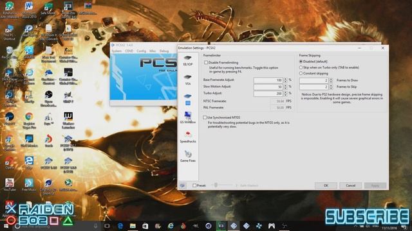
Task: Click Frames to Skip spinner arrows
Action: (x=331, y=87)
